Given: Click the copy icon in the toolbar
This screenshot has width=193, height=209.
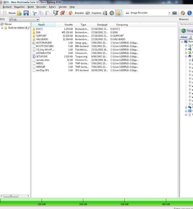Looking at the screenshot, I should 41,13.
